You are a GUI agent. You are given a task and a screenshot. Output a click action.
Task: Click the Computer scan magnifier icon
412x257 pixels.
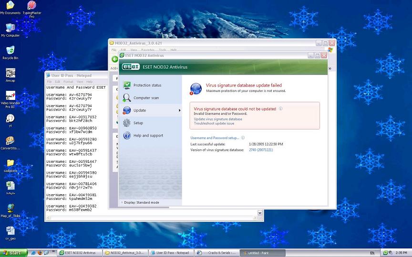point(127,98)
